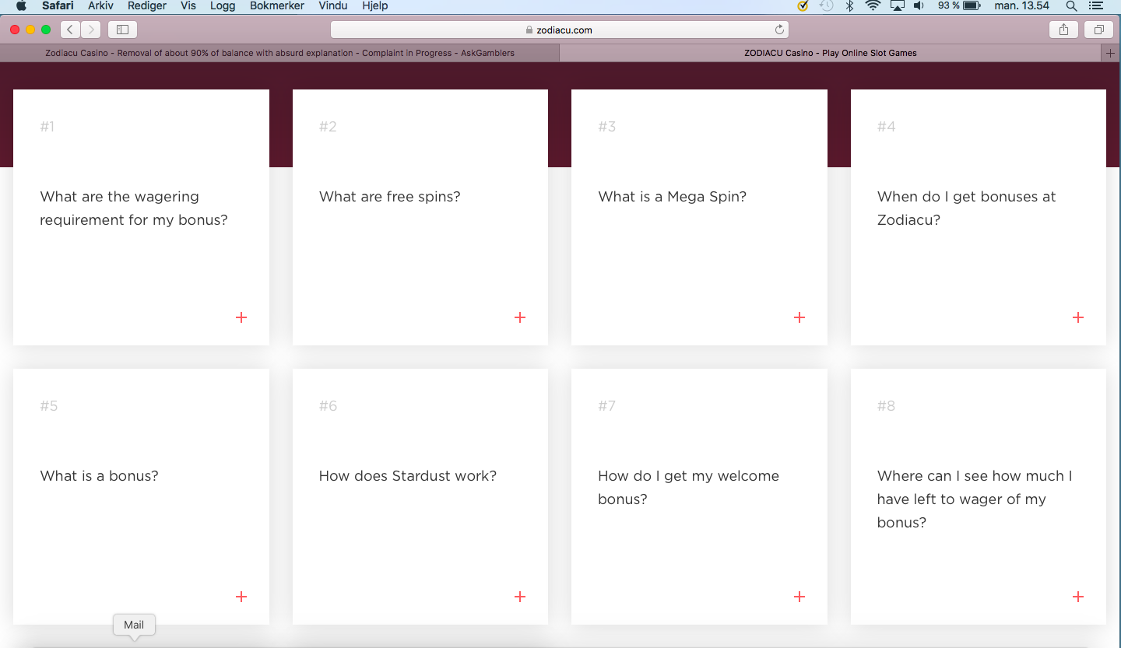
Task: Click the zodiacu.com address bar
Action: 560,30
